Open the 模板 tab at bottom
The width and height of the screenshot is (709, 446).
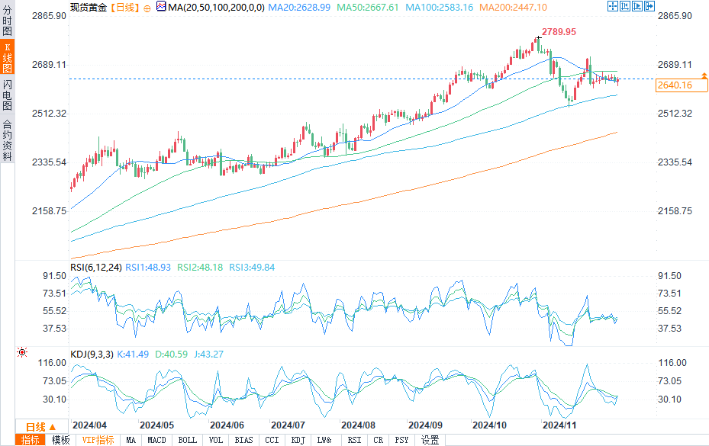tap(60, 440)
